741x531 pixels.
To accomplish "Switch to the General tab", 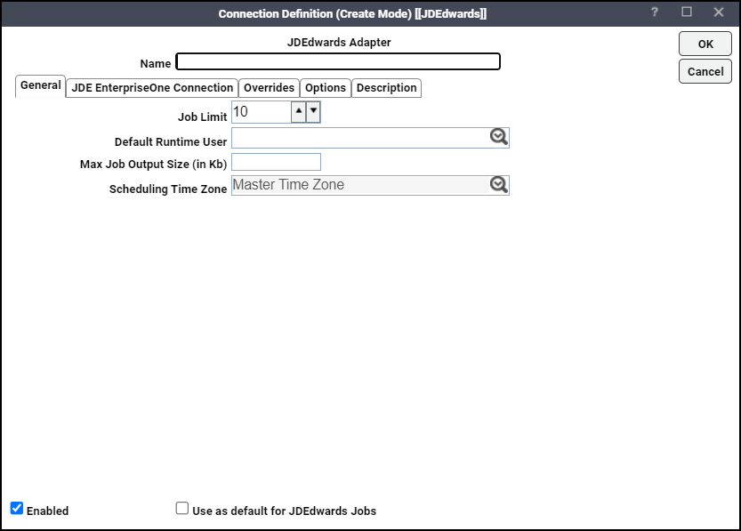I will (41, 85).
